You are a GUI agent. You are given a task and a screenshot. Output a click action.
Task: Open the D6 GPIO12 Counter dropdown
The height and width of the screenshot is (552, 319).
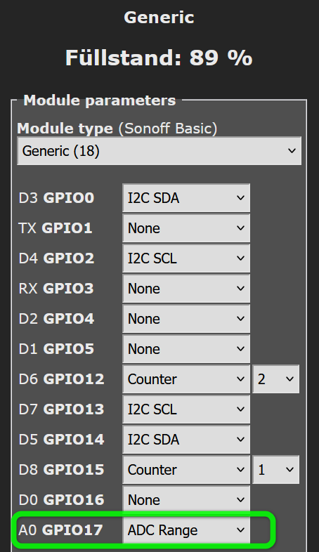tap(186, 379)
